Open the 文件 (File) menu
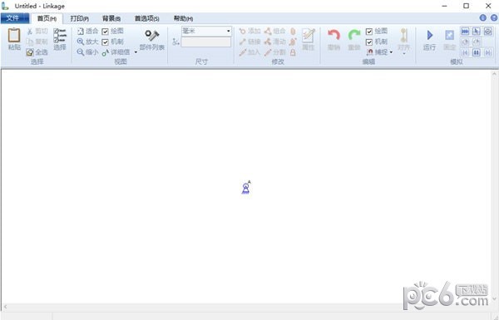The height and width of the screenshot is (320, 499). (15, 18)
